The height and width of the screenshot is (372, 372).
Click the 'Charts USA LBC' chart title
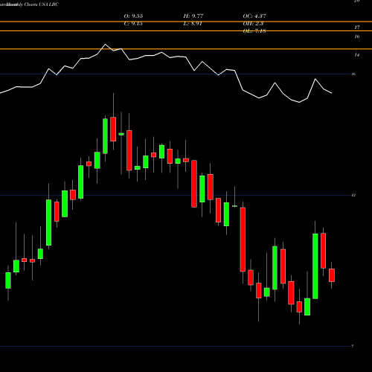pyautogui.click(x=41, y=4)
